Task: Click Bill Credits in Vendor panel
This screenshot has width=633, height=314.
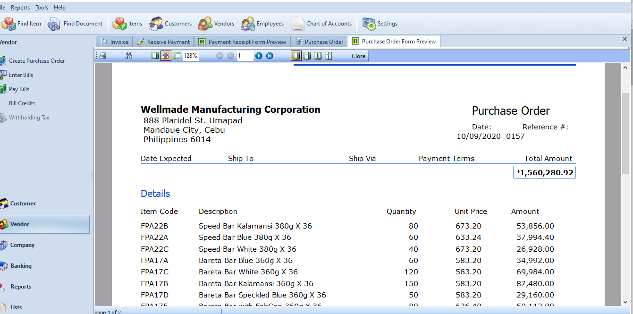Action: [x=22, y=103]
